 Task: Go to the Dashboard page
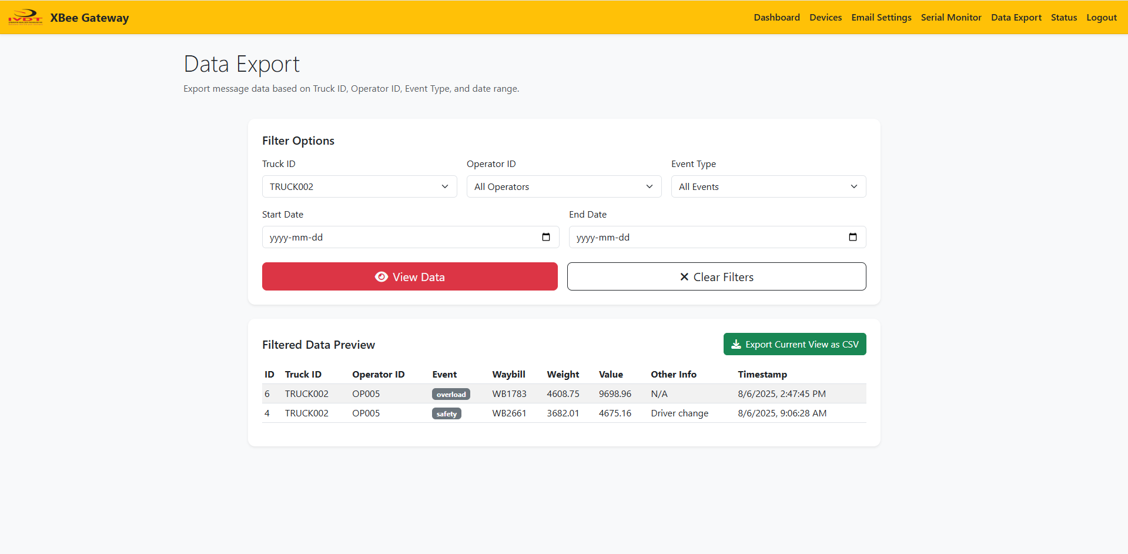[776, 18]
